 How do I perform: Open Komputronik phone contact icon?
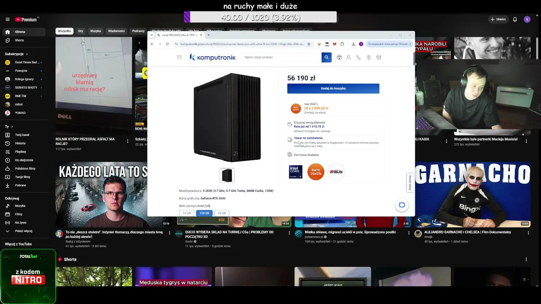[358, 57]
